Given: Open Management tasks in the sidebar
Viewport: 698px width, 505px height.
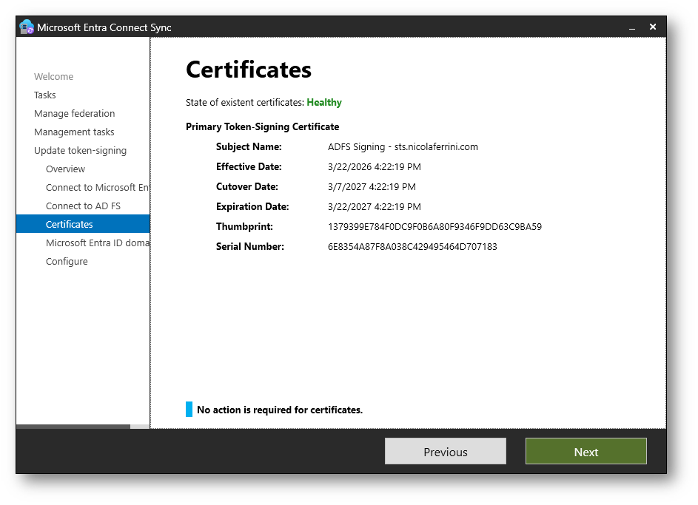Looking at the screenshot, I should click(74, 132).
